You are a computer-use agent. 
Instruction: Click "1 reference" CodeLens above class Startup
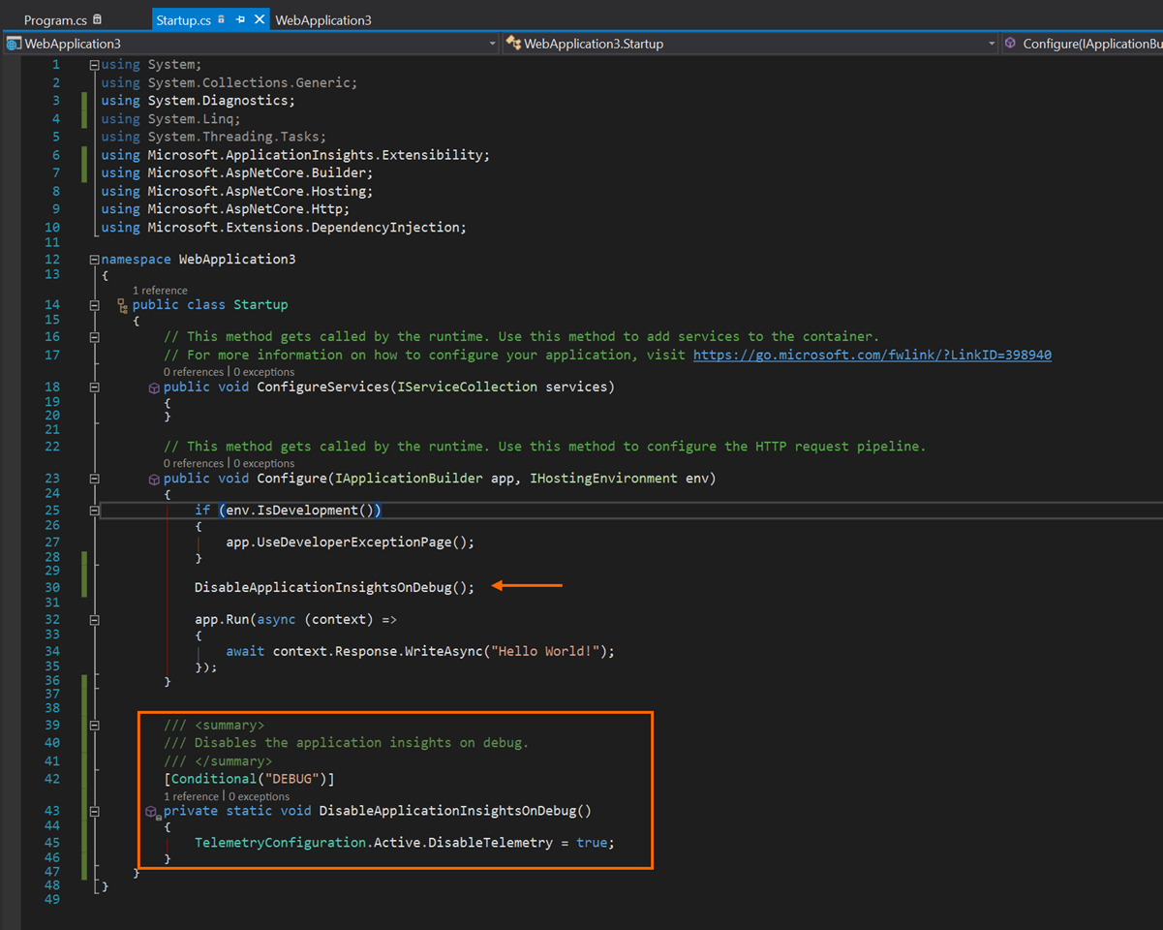pyautogui.click(x=160, y=291)
